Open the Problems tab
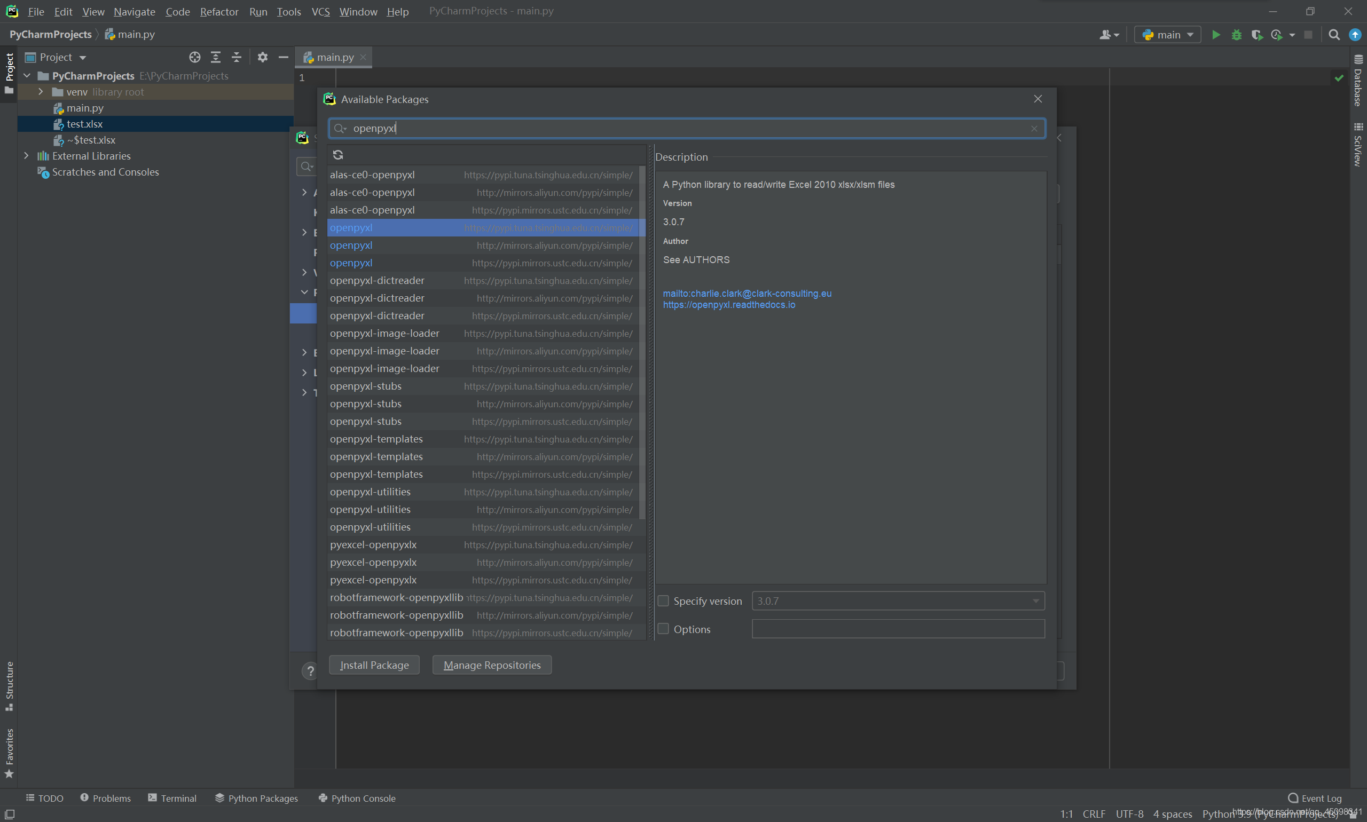Image resolution: width=1367 pixels, height=822 pixels. pyautogui.click(x=105, y=798)
